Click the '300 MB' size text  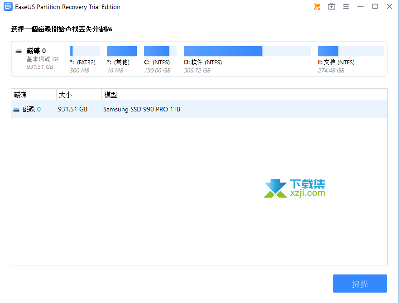(80, 71)
